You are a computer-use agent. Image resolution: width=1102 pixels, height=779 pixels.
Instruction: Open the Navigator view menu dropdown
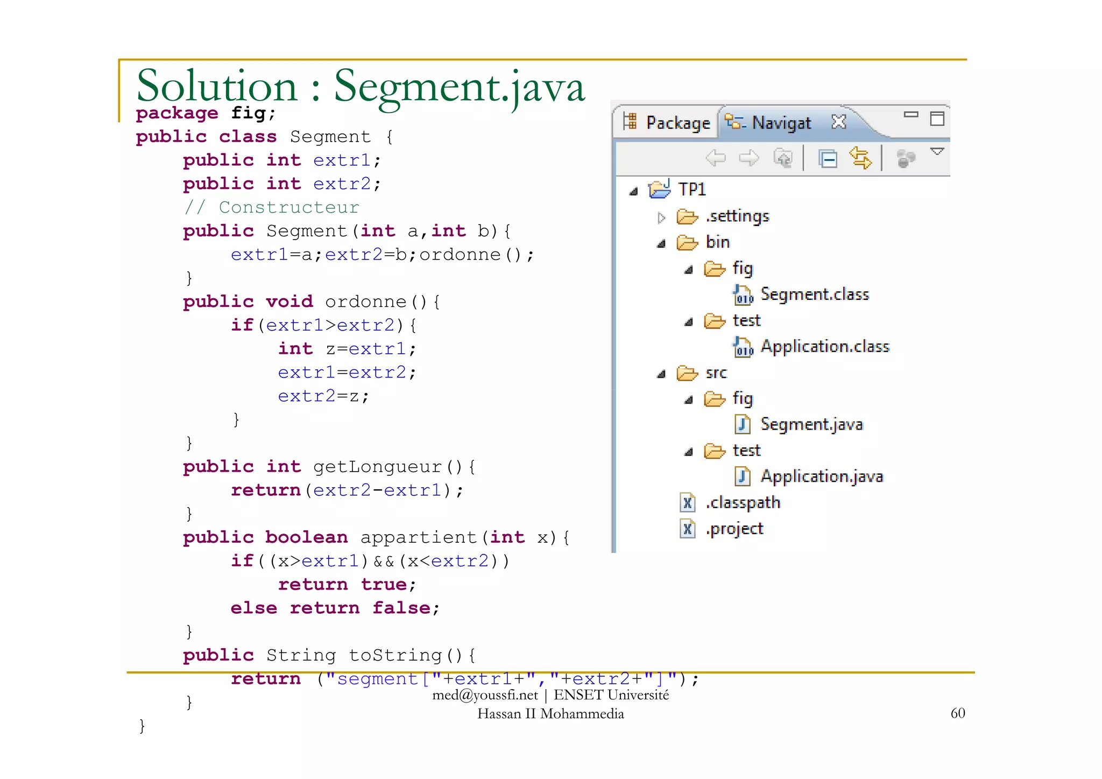pos(937,152)
